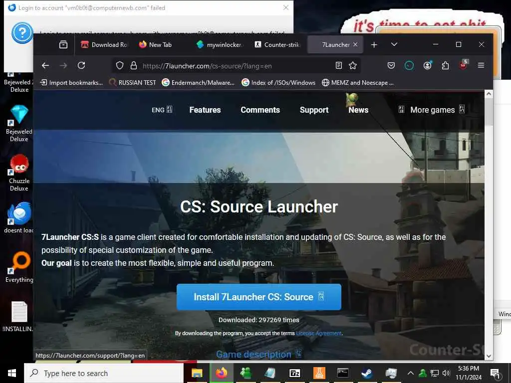Open the RUSSIAN TEST bookmark
511x383 pixels.
click(x=132, y=83)
